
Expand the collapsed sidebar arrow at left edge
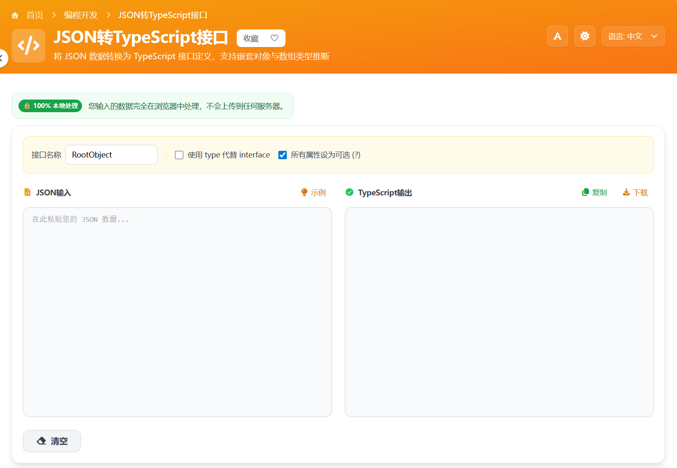click(2, 58)
